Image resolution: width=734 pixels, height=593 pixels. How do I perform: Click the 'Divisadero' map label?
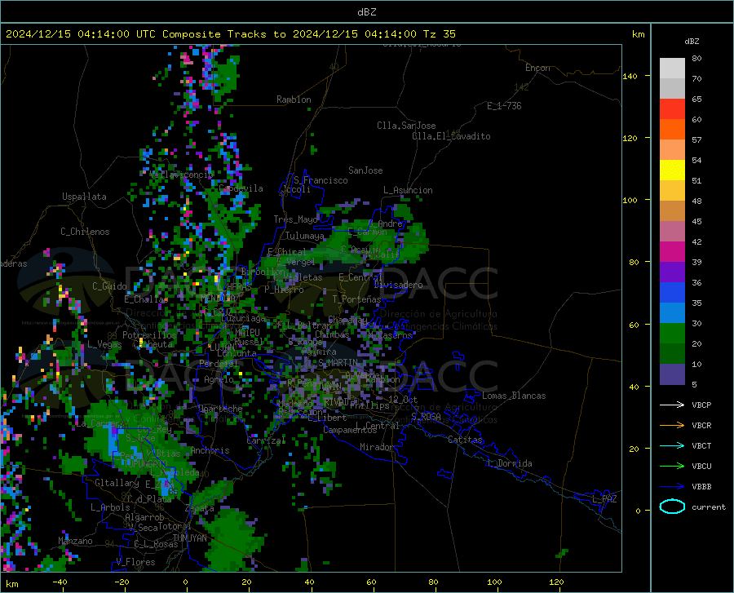click(x=398, y=285)
